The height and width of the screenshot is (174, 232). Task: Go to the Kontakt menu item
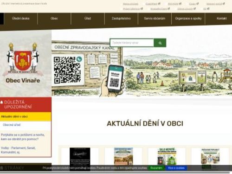point(221,19)
